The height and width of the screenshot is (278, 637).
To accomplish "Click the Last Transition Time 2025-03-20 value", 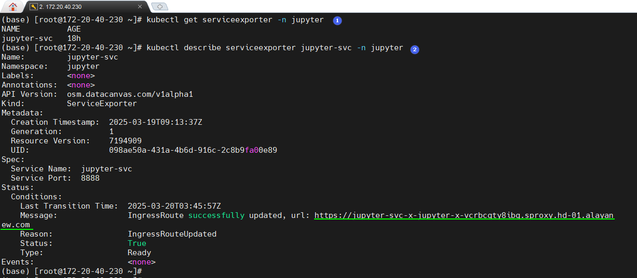I will [174, 206].
